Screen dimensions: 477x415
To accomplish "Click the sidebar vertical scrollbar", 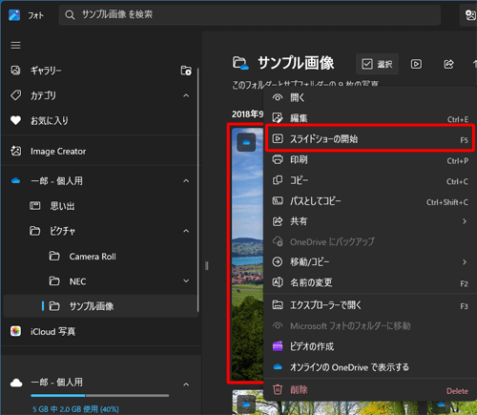I will tap(198, 190).
